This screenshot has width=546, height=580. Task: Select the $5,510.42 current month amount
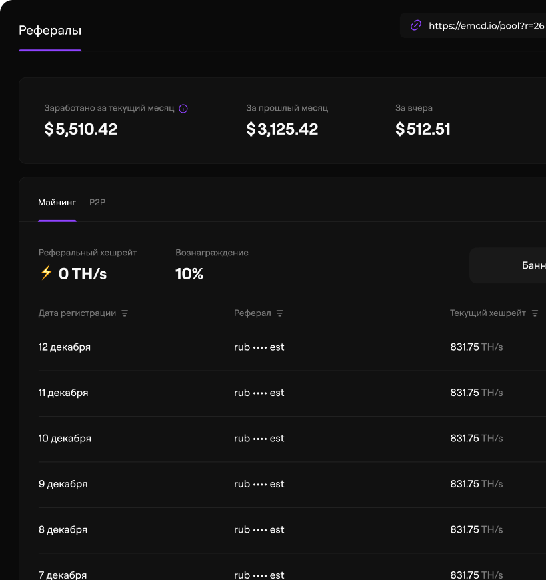(x=81, y=129)
